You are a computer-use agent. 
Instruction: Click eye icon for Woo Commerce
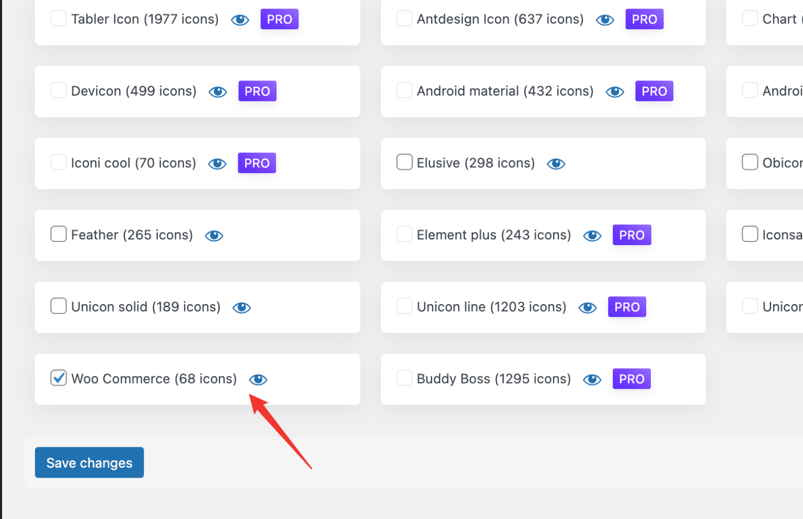click(258, 379)
